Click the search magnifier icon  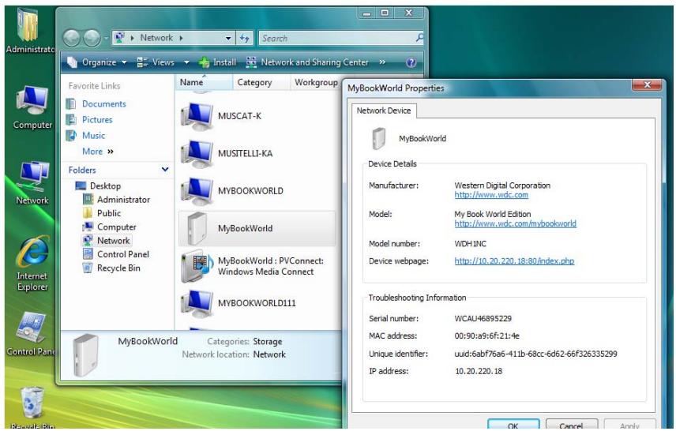[x=419, y=38]
